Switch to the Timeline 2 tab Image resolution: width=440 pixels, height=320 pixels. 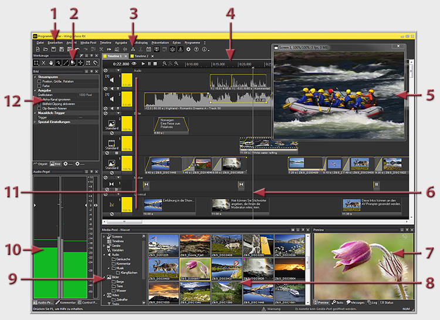coord(141,56)
